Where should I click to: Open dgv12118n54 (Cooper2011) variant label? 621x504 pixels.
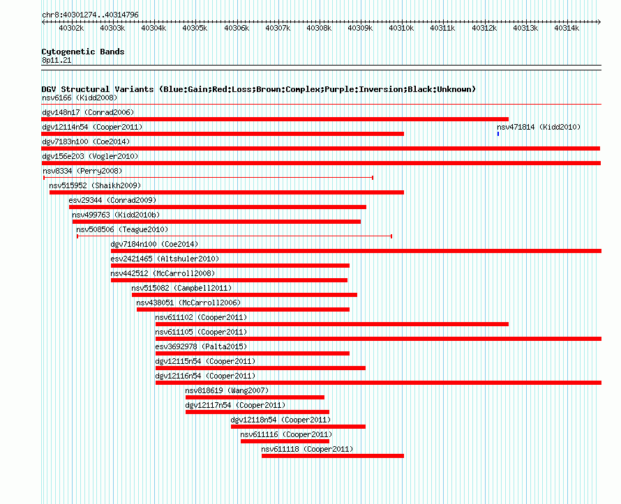point(280,420)
